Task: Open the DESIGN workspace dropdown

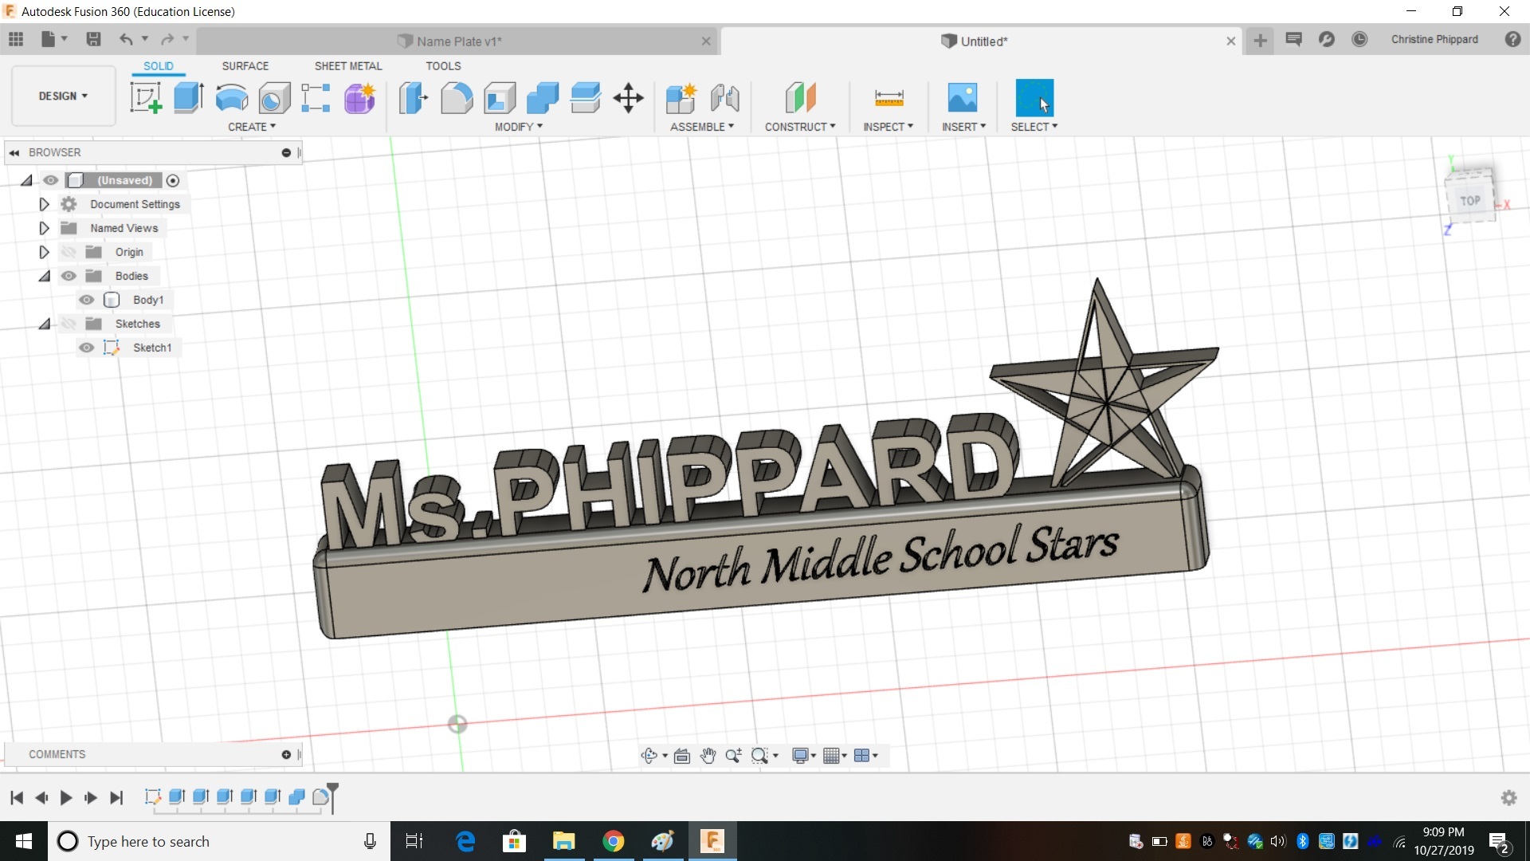Action: (x=63, y=96)
